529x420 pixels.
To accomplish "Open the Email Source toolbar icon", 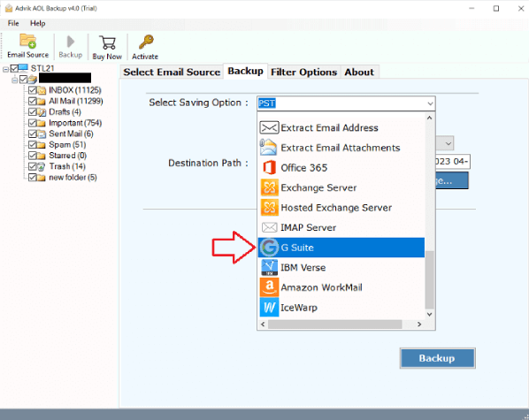I will click(x=27, y=42).
